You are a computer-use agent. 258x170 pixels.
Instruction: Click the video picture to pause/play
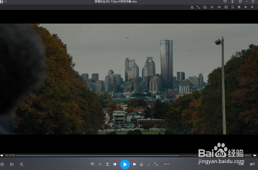tap(129, 79)
